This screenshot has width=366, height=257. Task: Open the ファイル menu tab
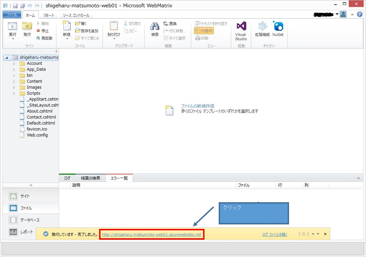click(12, 15)
